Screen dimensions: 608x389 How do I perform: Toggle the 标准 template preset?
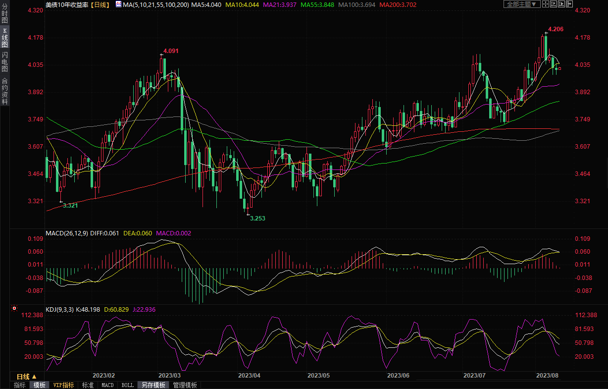click(x=88, y=385)
